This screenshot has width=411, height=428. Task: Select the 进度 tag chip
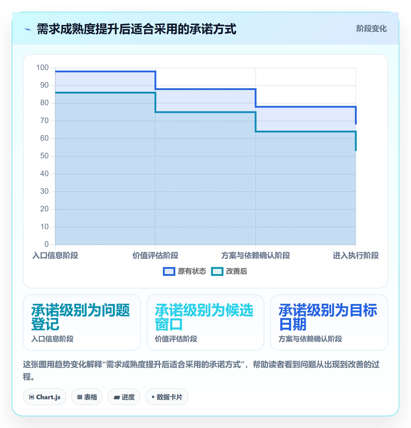click(124, 397)
